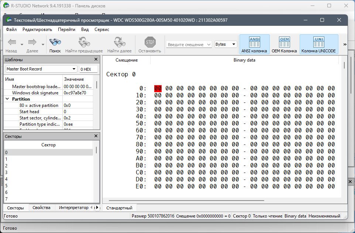Click hex row offset label E0:
This screenshot has width=355, height=233.
[x=141, y=187]
